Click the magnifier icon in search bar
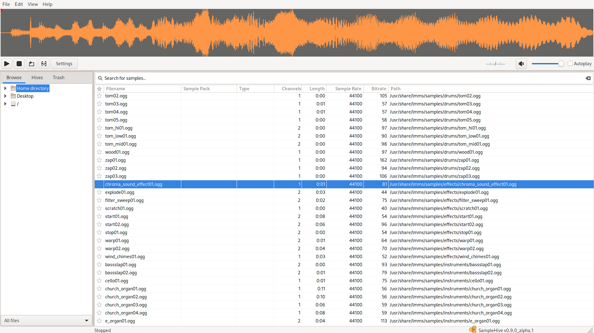This screenshot has height=333, width=594. pos(100,78)
